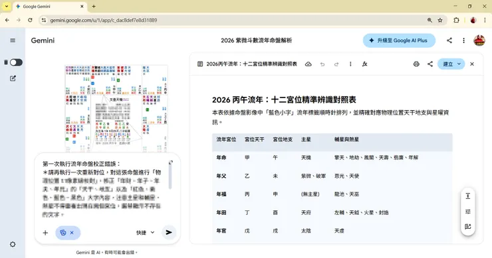
Task: Toggle the temporary chat switch in sidebar
Action: [16, 62]
